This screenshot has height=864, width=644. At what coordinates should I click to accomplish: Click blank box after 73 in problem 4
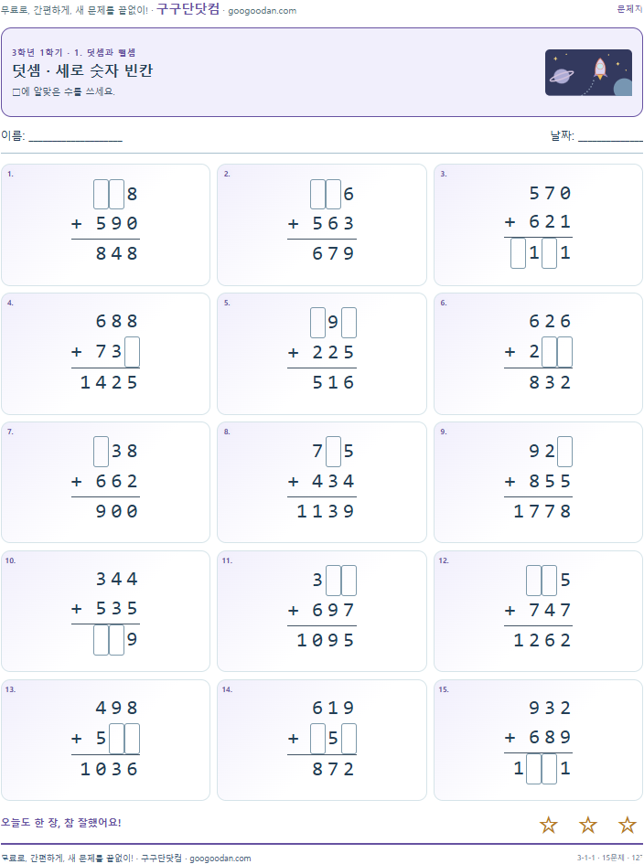(132, 352)
